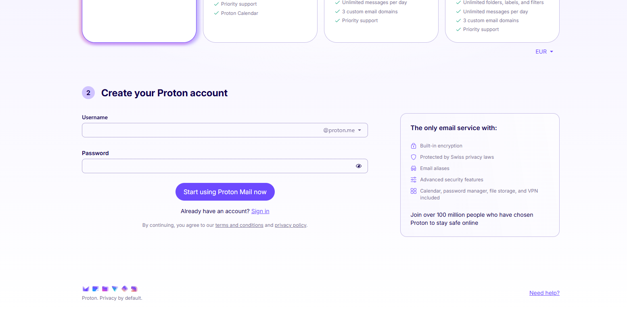Open the terms and conditions link
Viewport: 627px width, 309px height.
239,225
